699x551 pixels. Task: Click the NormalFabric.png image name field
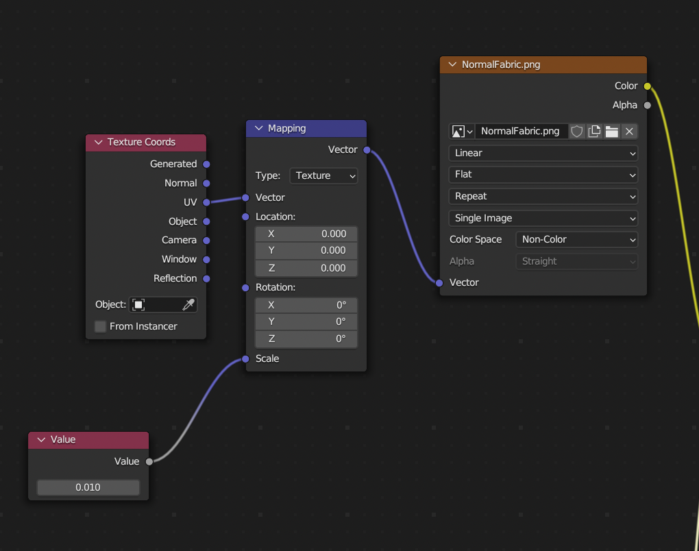coord(522,131)
